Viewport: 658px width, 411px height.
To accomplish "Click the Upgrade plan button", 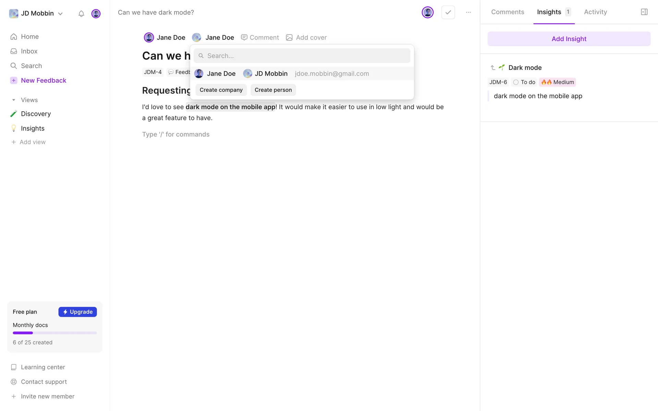I will [x=77, y=312].
